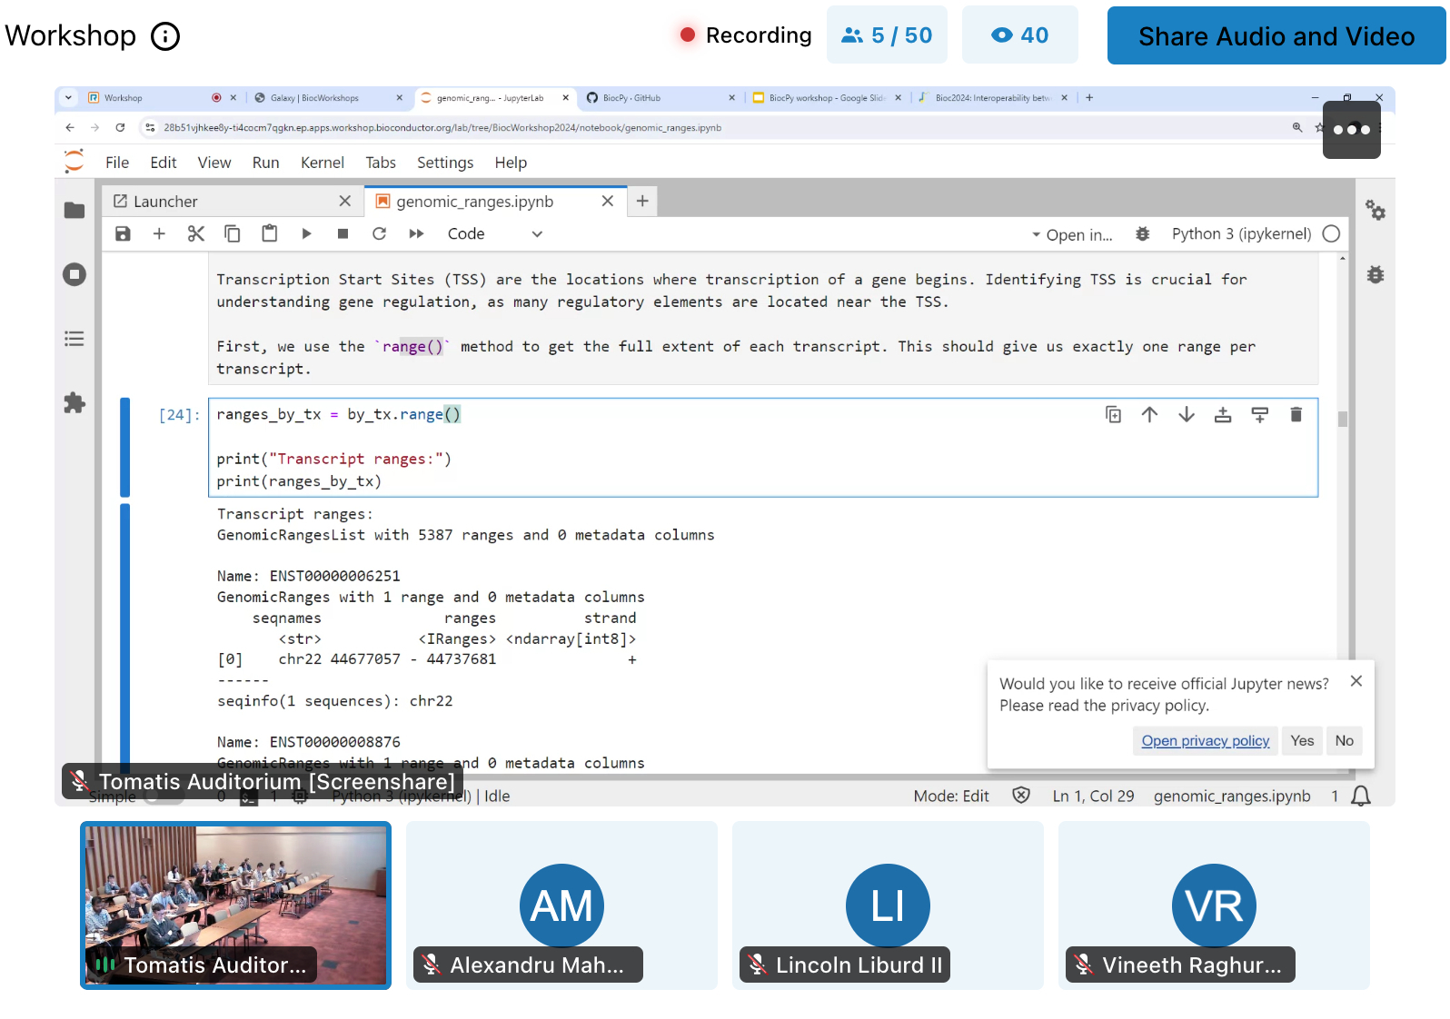Save the notebook with the disk icon
The image size is (1450, 1019).
[x=123, y=234]
